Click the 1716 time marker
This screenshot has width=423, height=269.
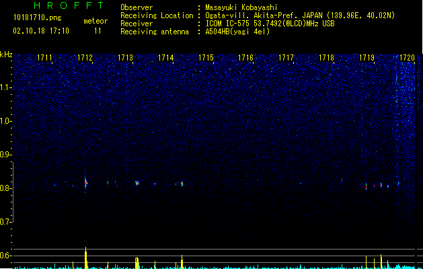click(x=245, y=58)
